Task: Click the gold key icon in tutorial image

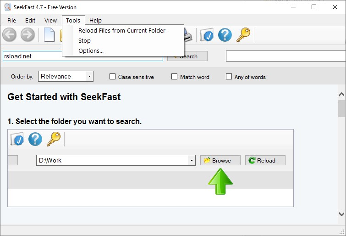Action: [x=54, y=139]
